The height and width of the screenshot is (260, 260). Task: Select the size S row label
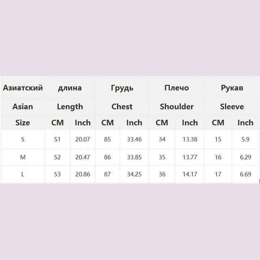point(23,139)
